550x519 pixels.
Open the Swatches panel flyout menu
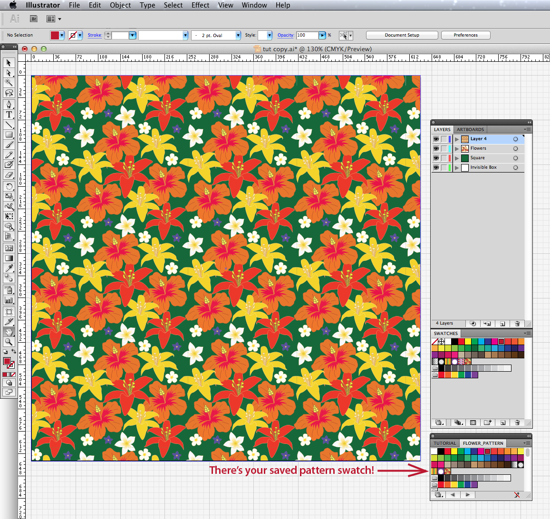[x=528, y=334]
